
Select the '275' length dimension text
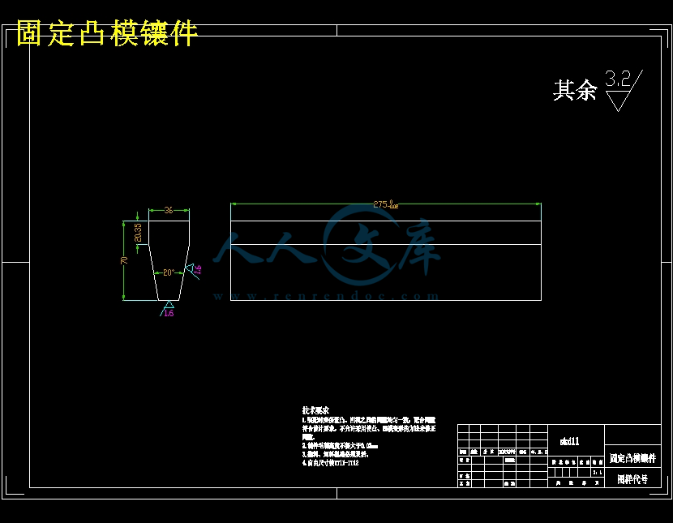click(x=385, y=204)
